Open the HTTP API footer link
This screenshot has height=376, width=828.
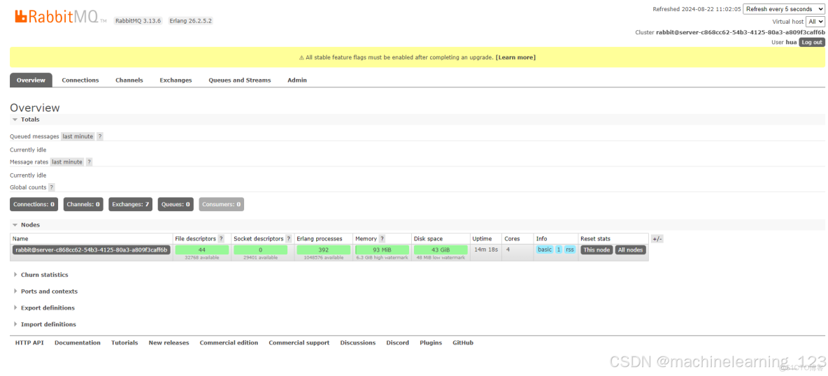click(29, 342)
